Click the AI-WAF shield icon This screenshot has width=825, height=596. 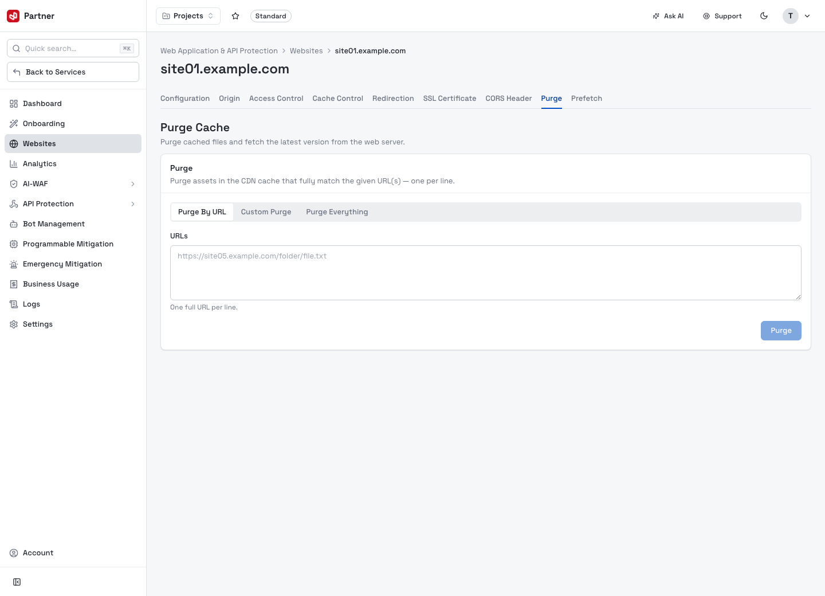14,184
